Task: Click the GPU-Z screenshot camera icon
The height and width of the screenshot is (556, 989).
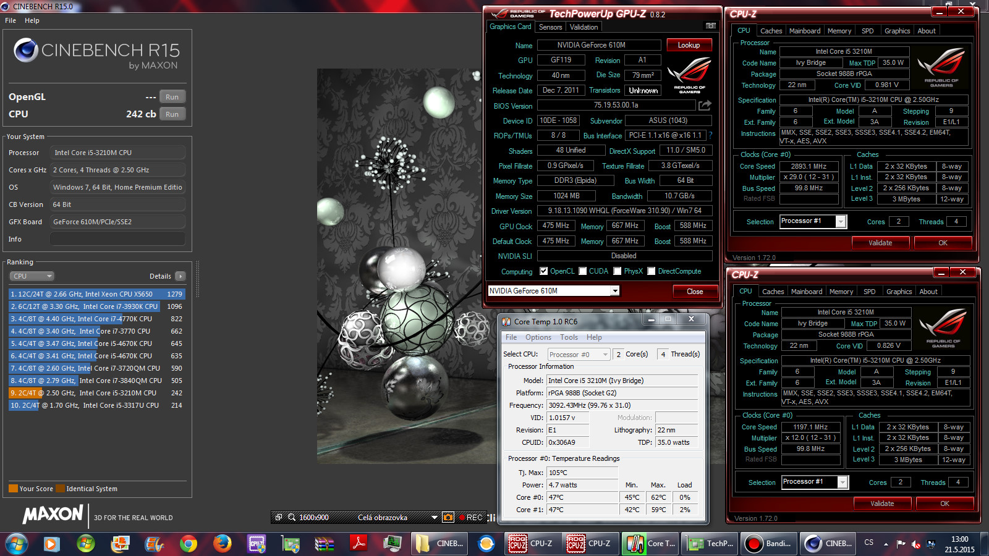Action: 711,26
